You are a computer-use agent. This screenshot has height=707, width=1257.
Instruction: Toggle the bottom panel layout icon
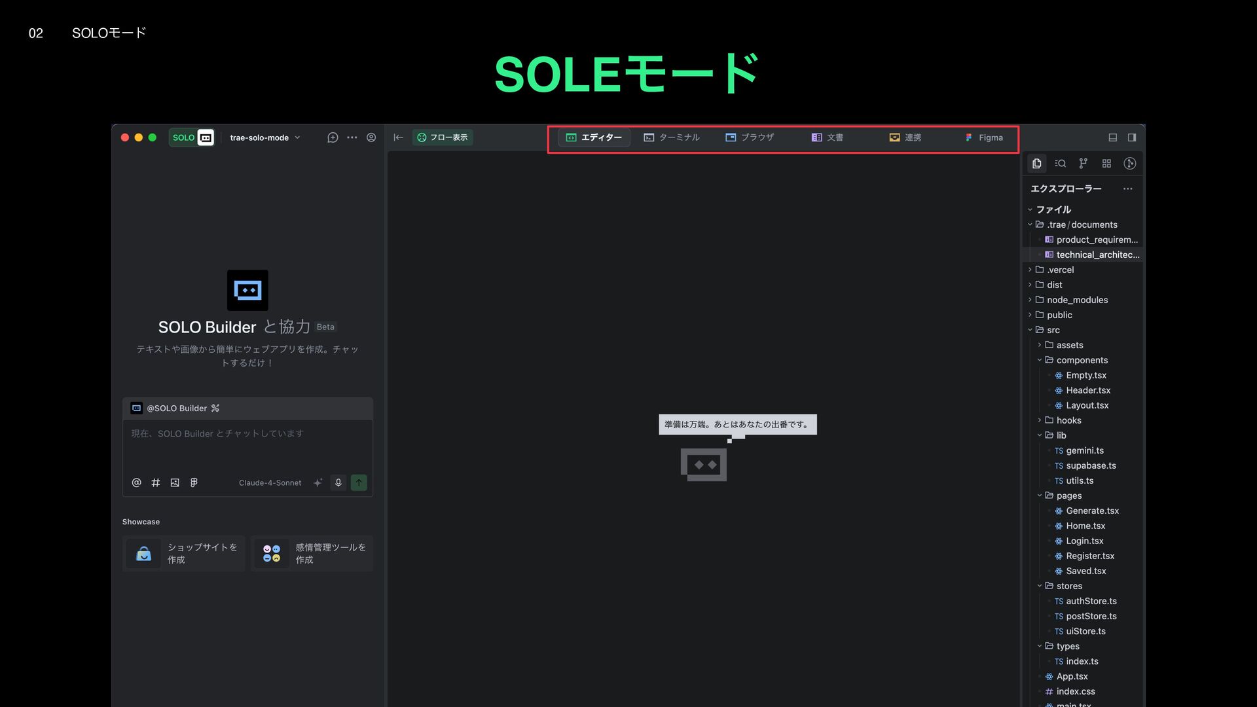(1112, 137)
